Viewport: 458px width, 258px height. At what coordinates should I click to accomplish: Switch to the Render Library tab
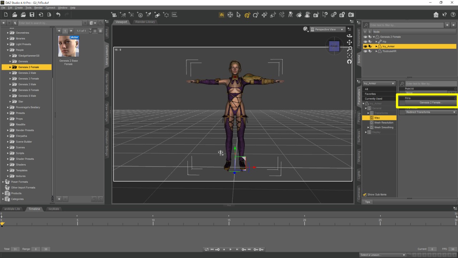[145, 22]
